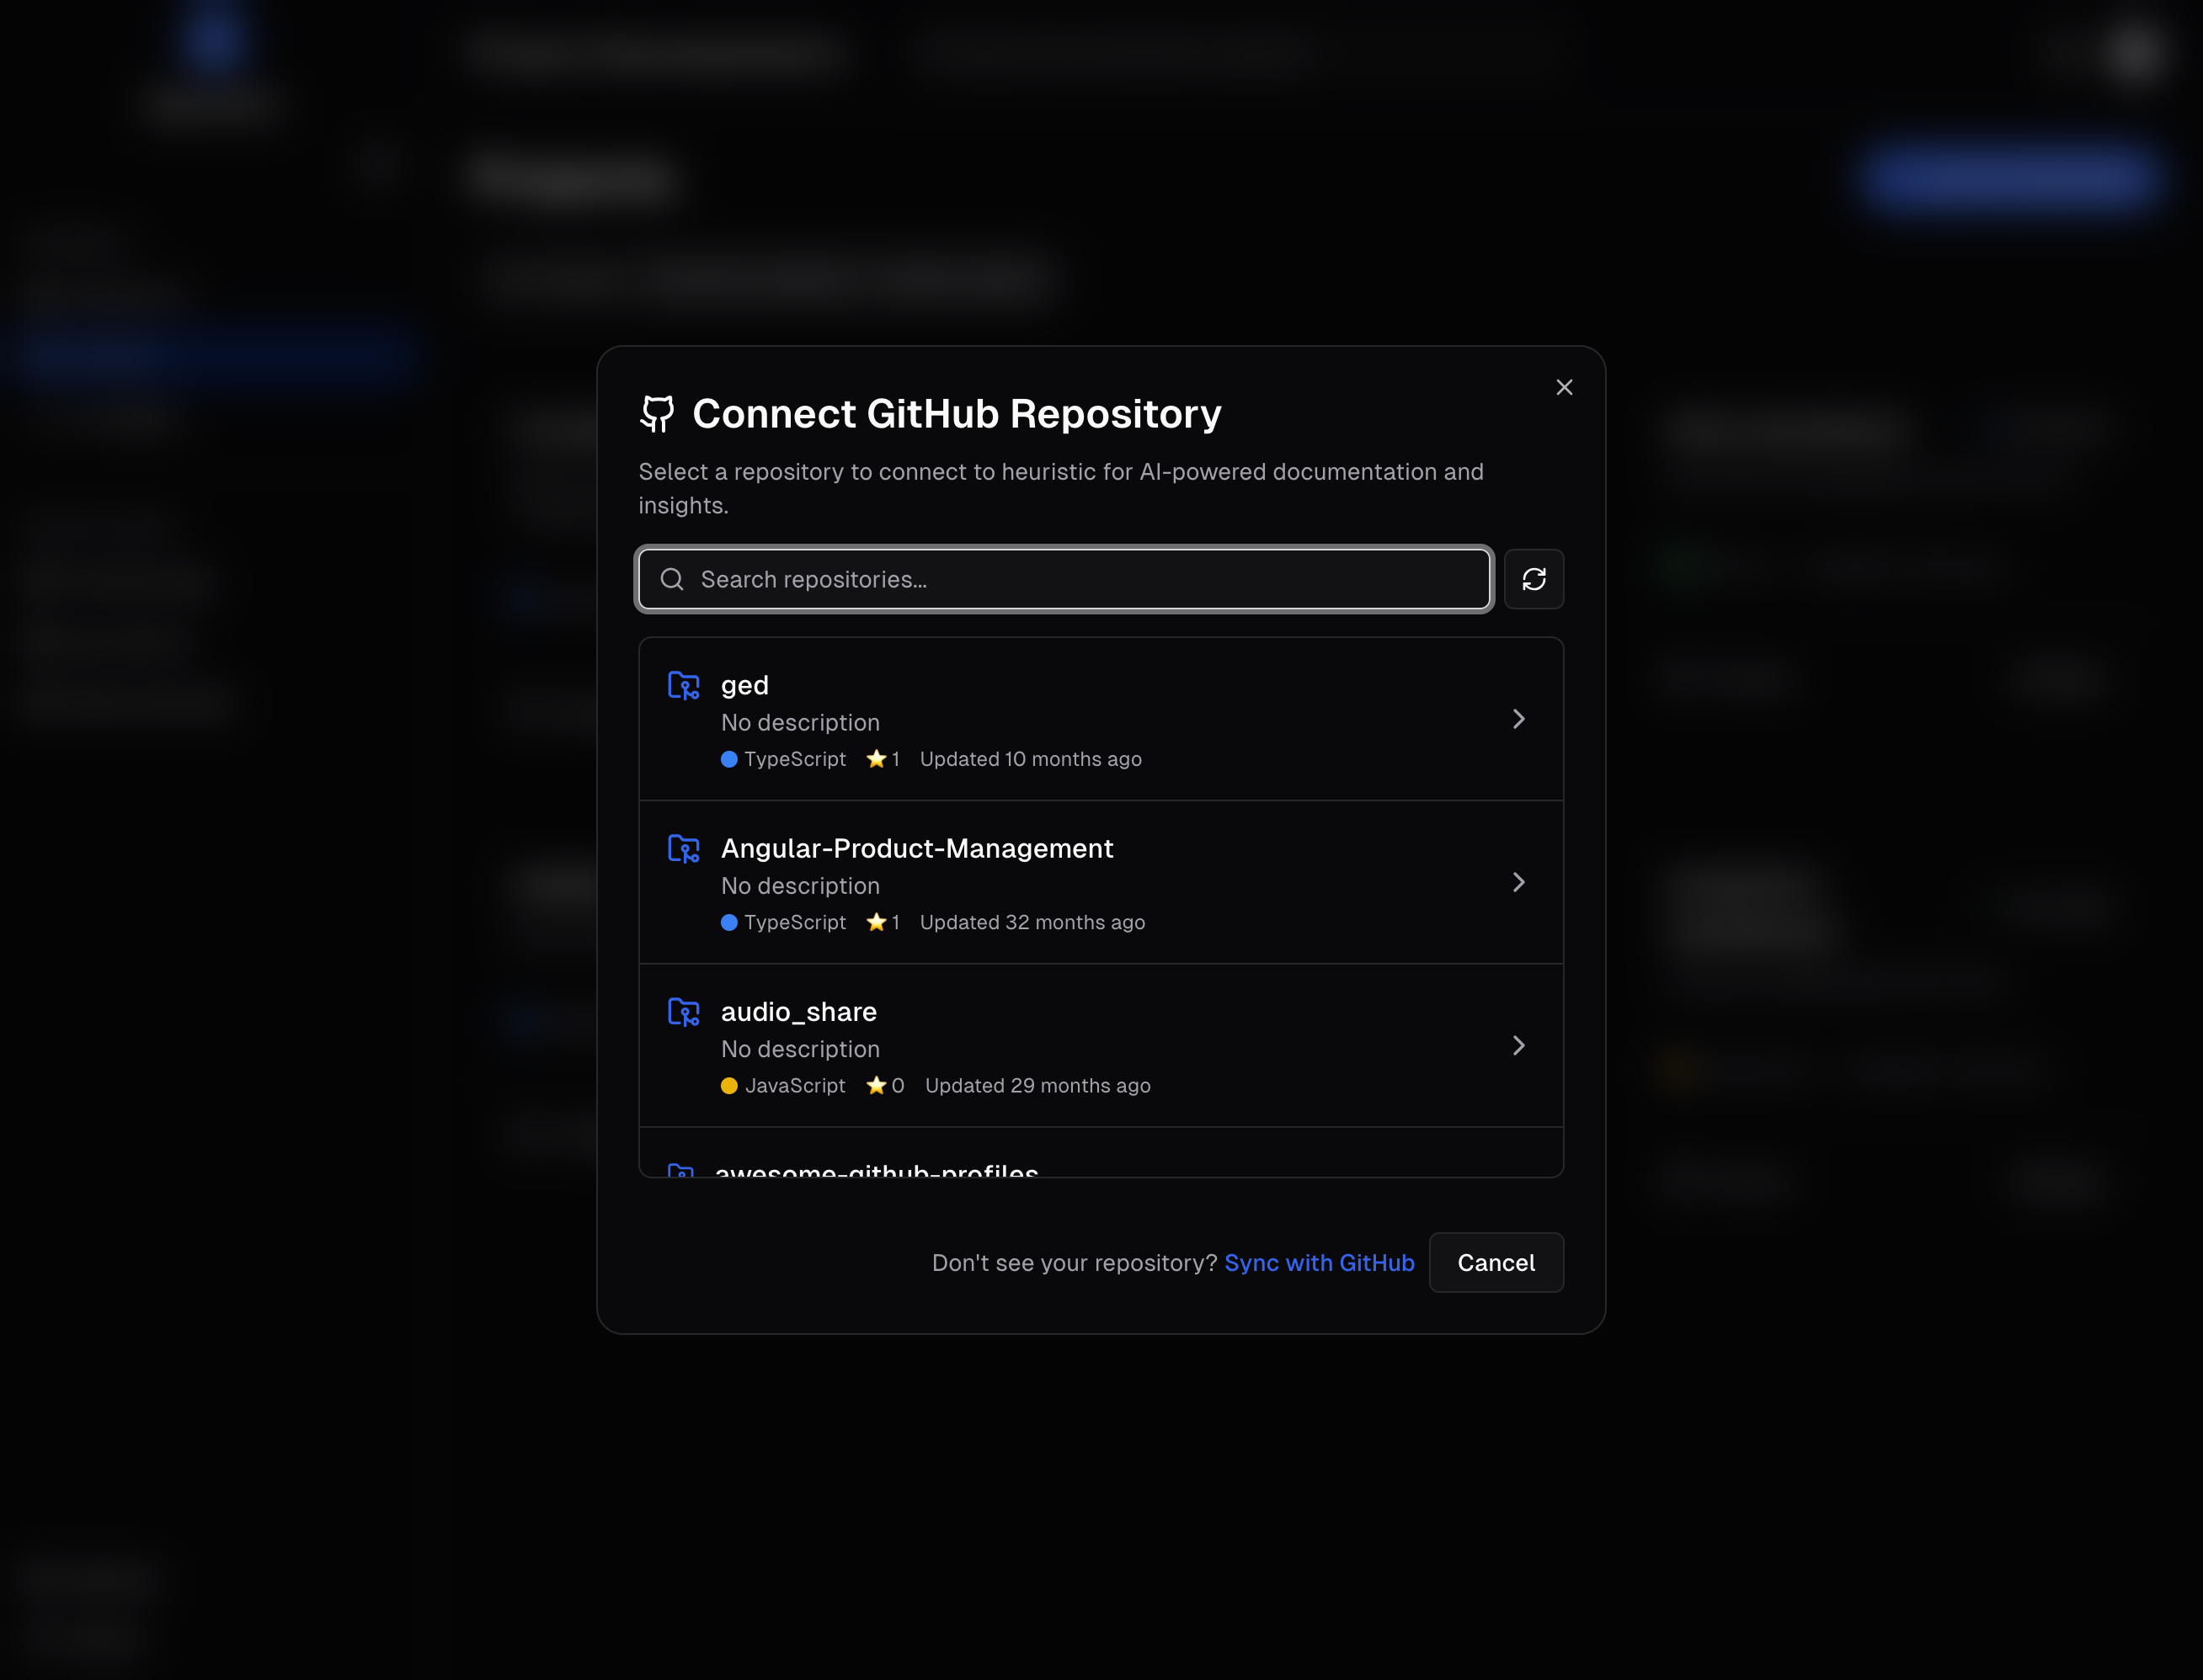Click the blue TypeScript dot on ged

point(729,759)
